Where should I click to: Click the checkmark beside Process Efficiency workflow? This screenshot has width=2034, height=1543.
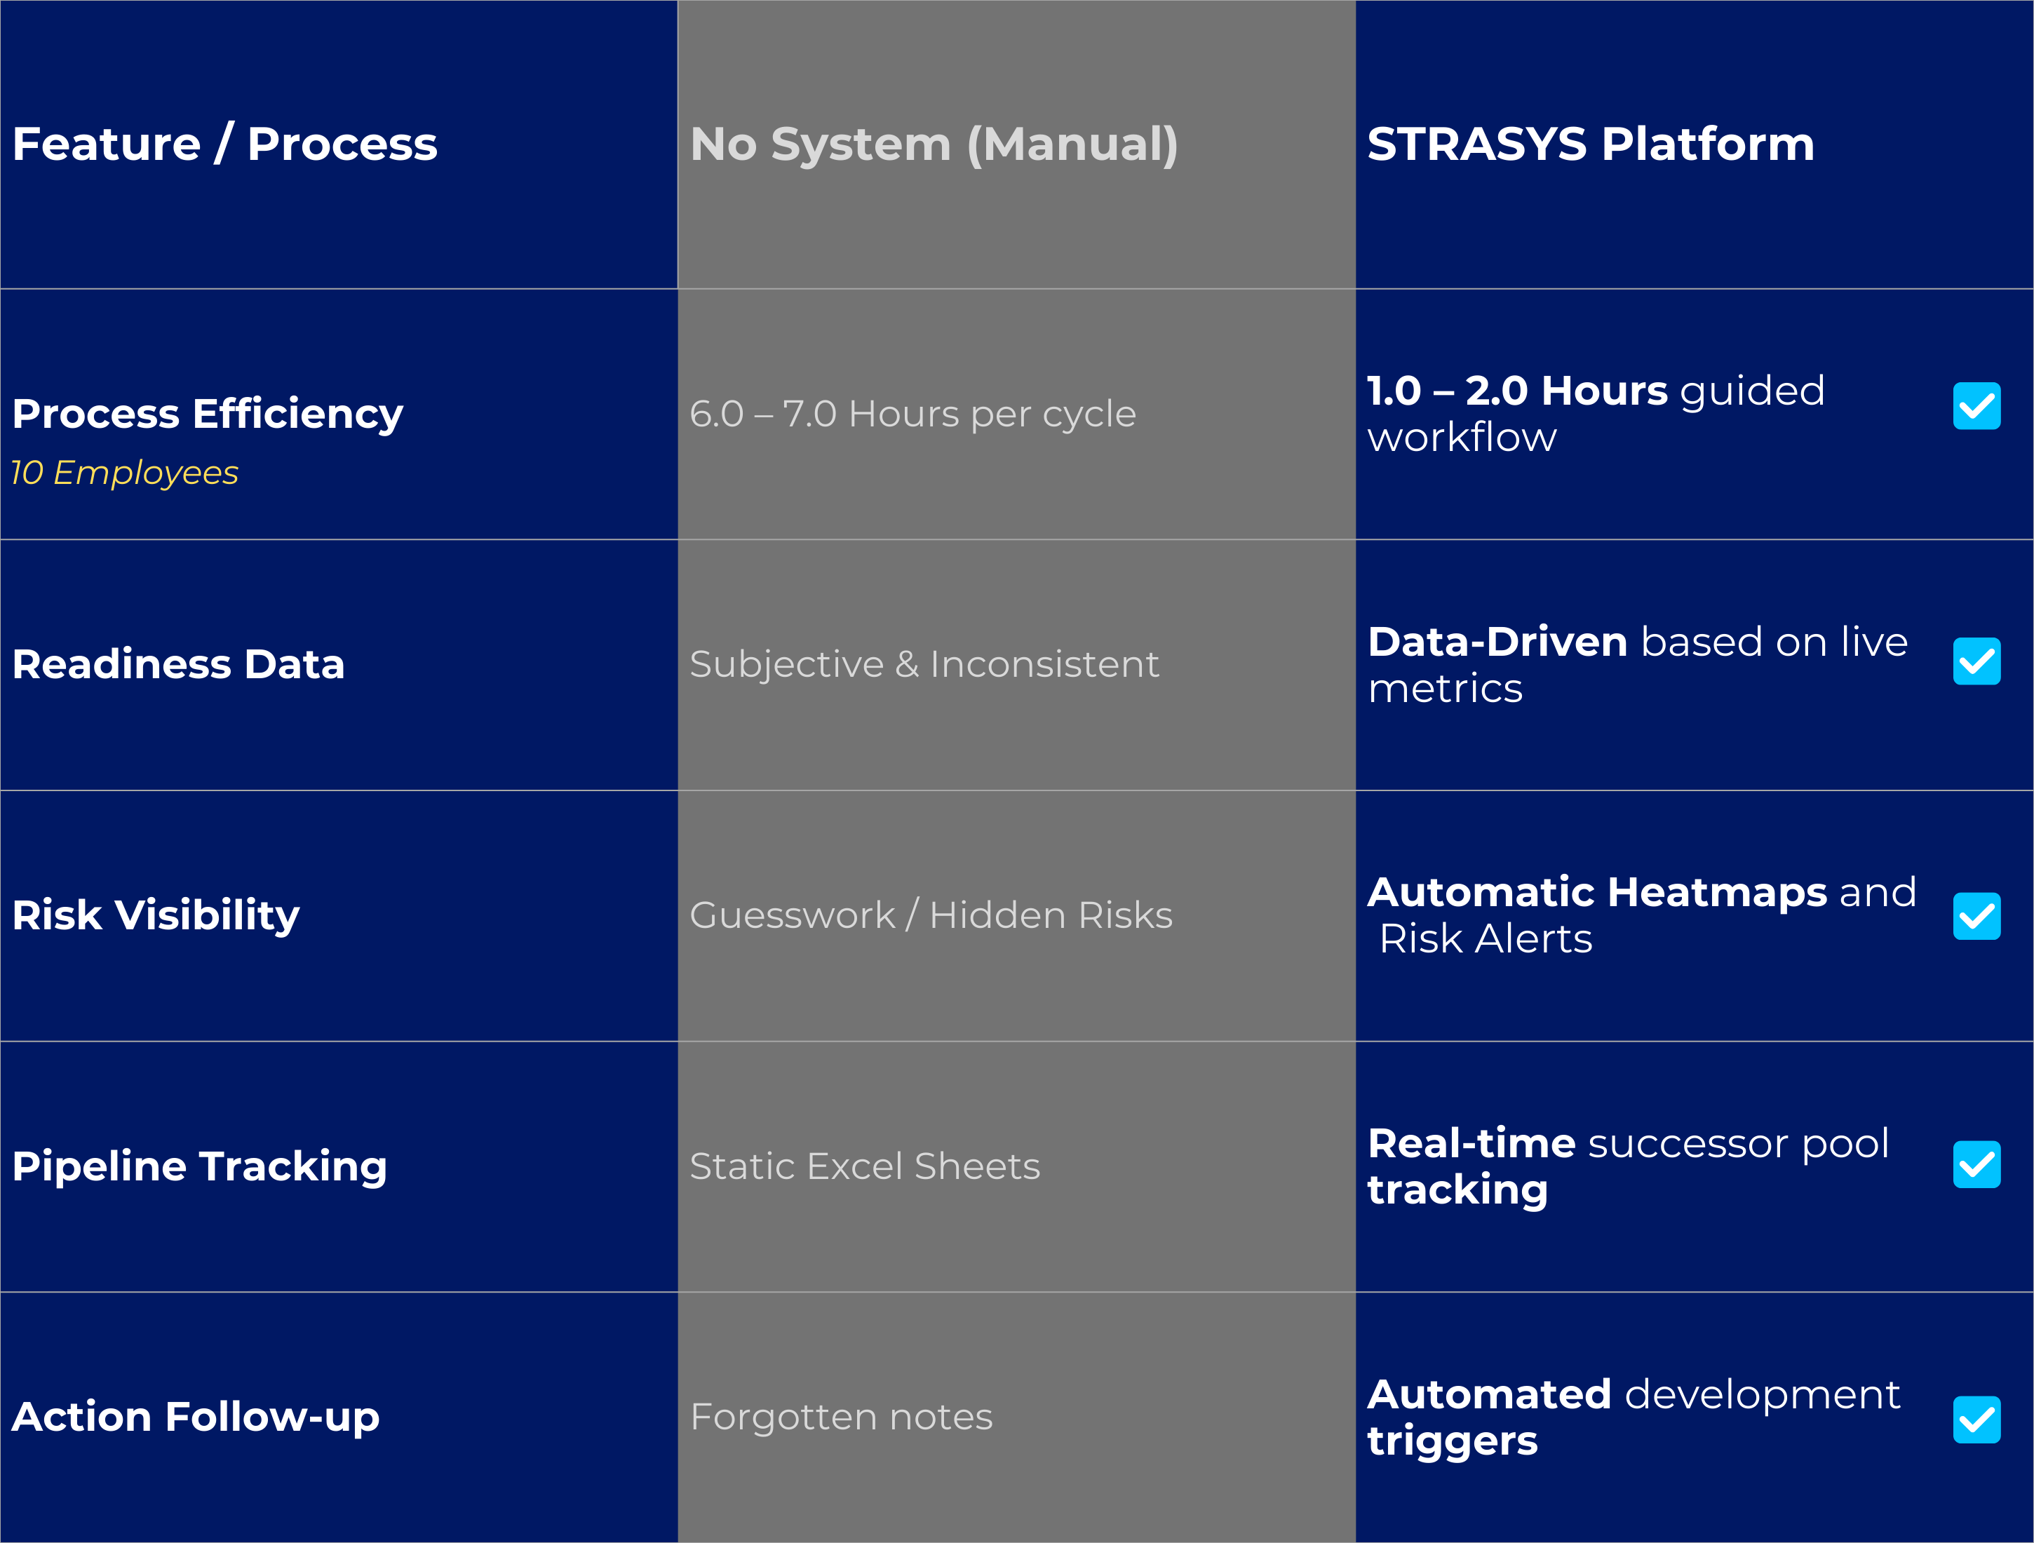pos(1976,405)
